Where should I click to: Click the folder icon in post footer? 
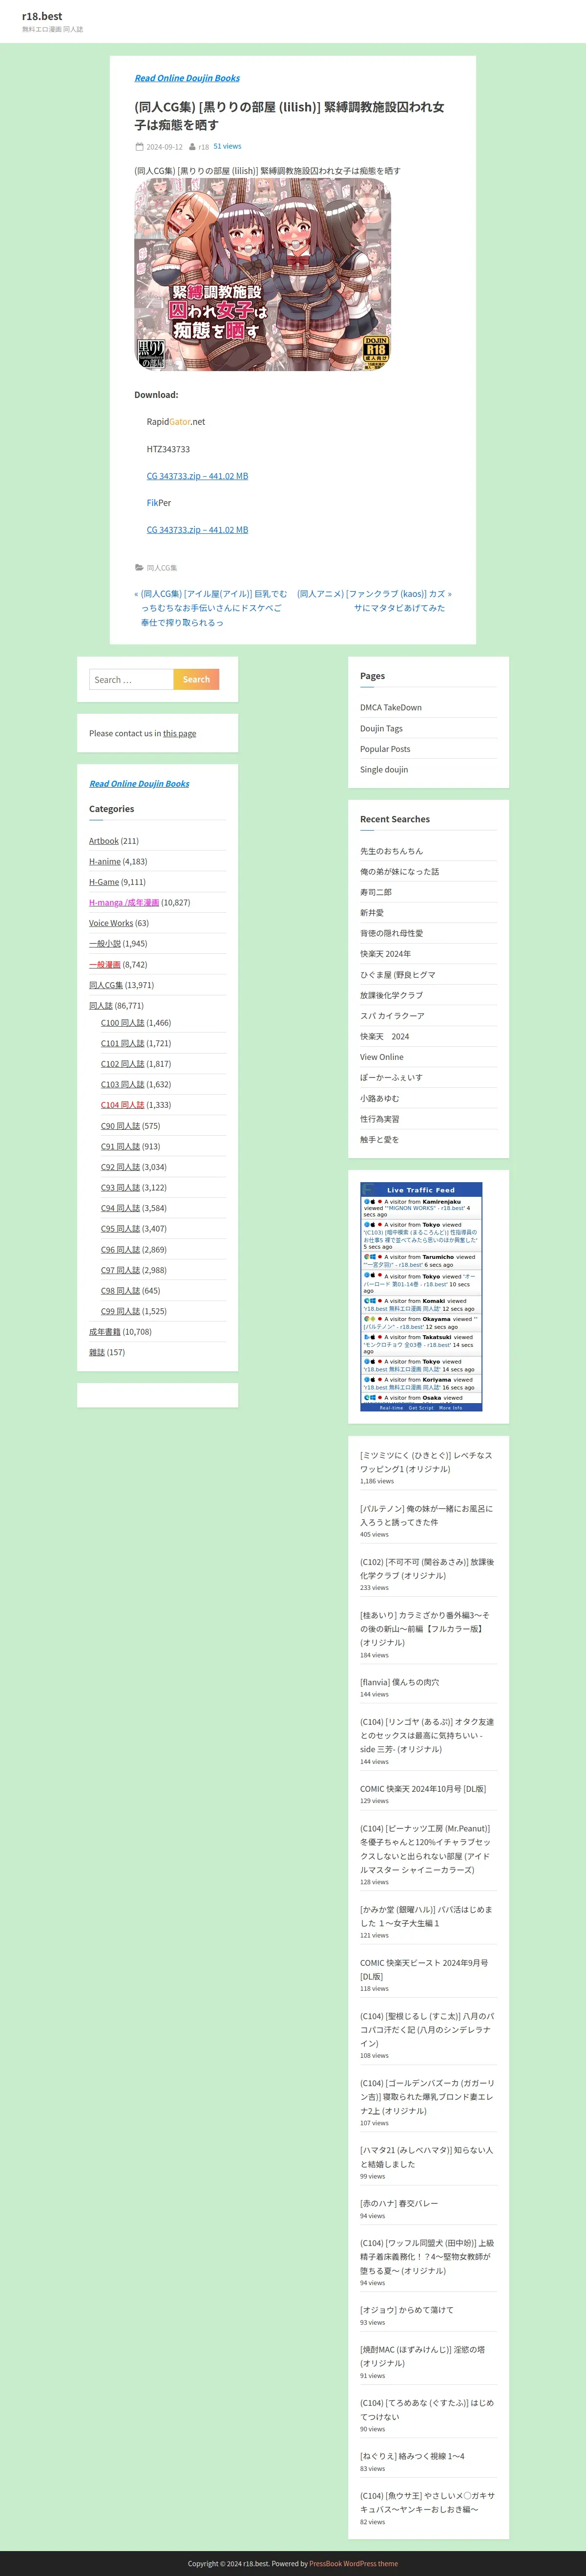point(139,568)
